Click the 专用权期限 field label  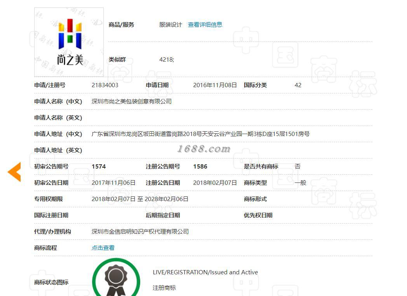[49, 199]
